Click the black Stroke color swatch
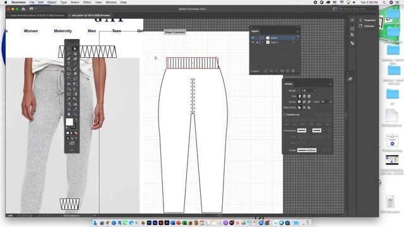Screen dimensions: 404x227 point(73,126)
